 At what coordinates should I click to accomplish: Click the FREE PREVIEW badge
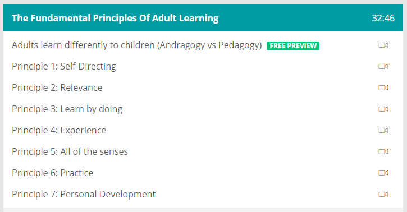pos(293,46)
